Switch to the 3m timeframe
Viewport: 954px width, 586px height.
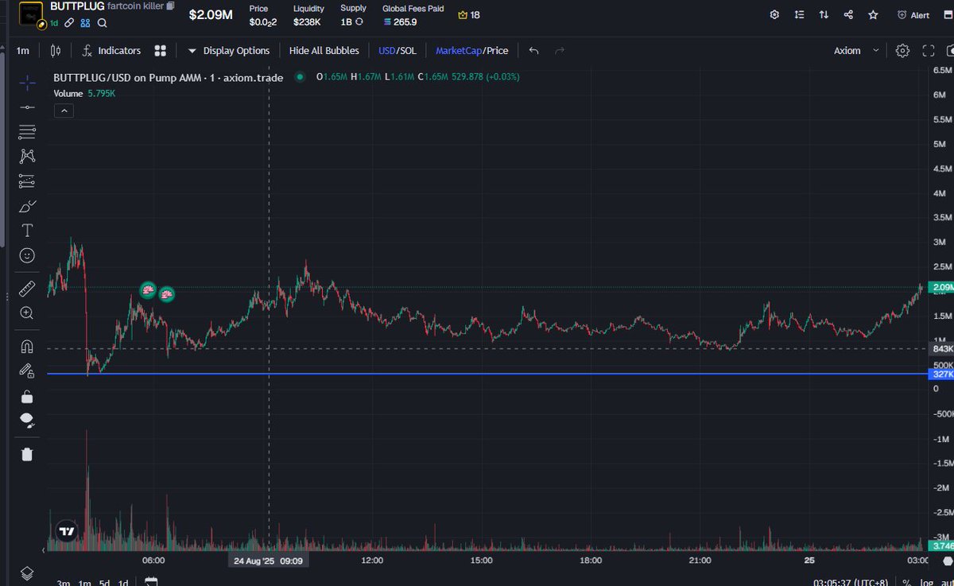coord(63,583)
